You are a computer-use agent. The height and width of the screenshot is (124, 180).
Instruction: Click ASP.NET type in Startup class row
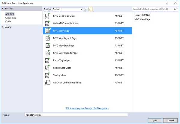click(x=119, y=75)
